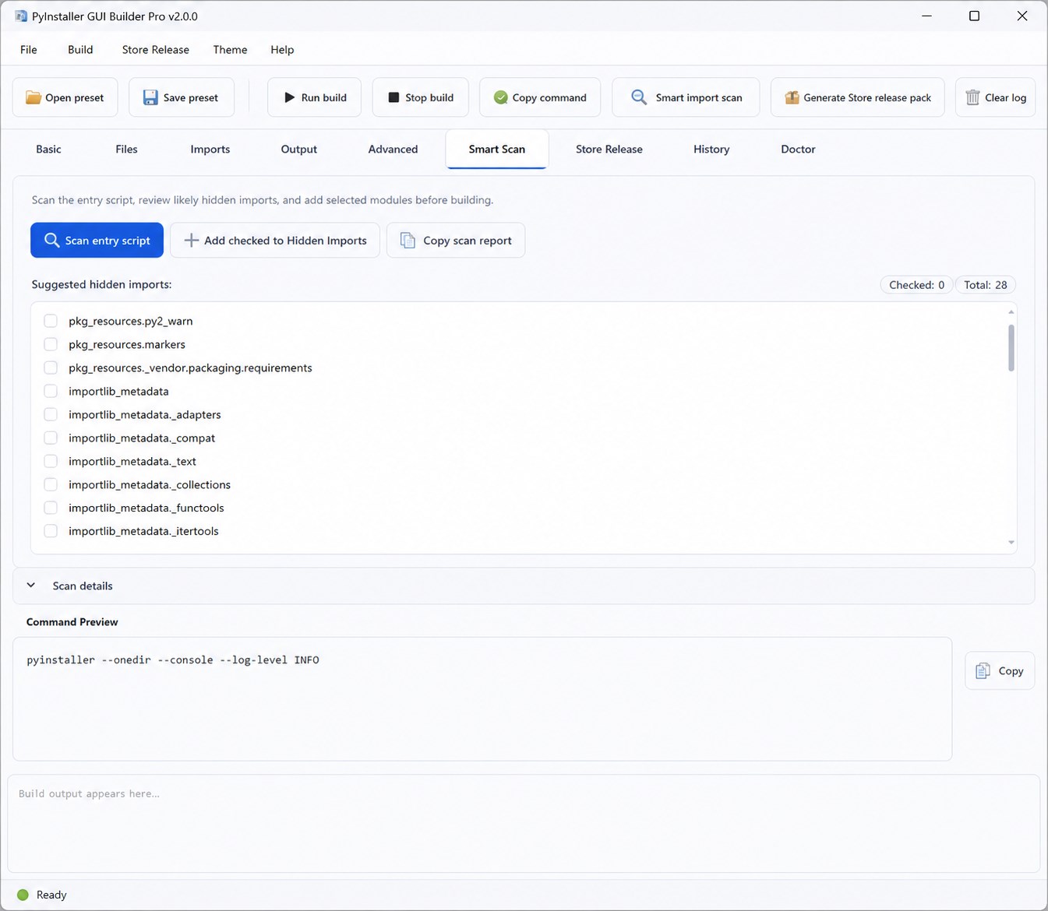Click the 'Checked: 0' counter badge

tap(916, 285)
